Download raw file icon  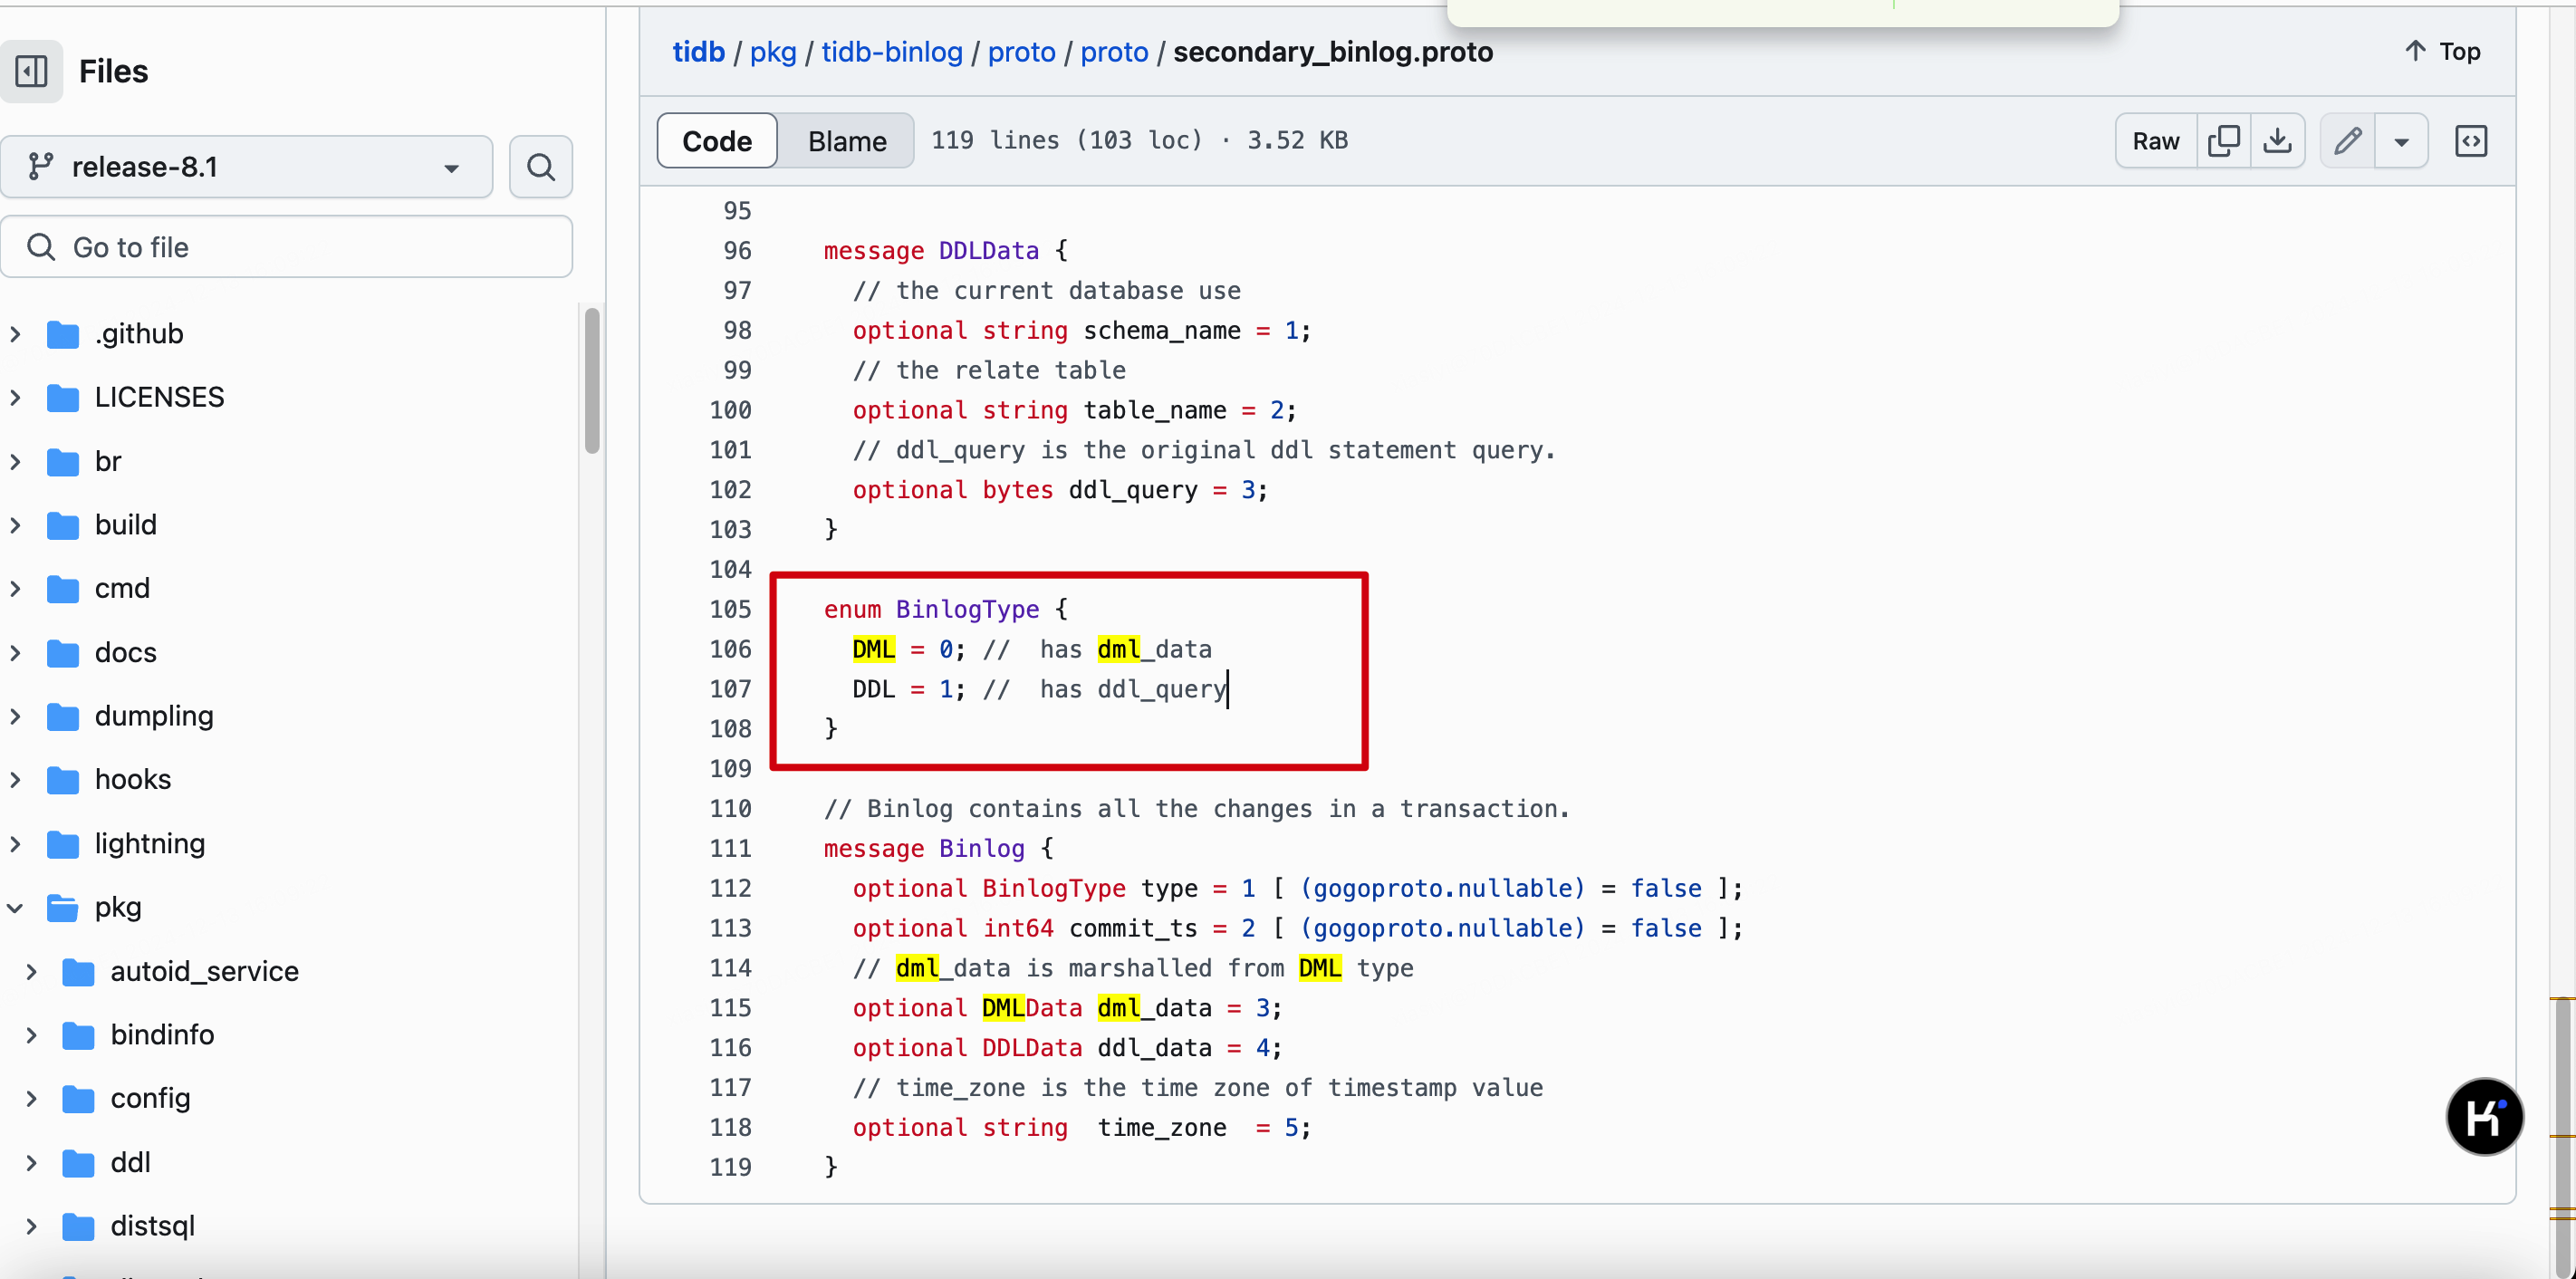coord(2277,141)
